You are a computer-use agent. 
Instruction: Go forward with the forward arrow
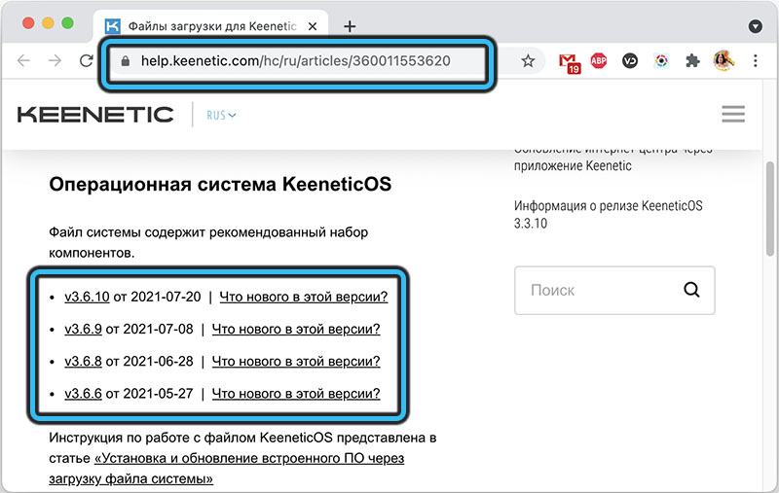(55, 61)
